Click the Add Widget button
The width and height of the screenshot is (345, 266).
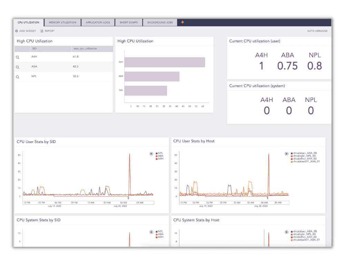pyautogui.click(x=26, y=31)
